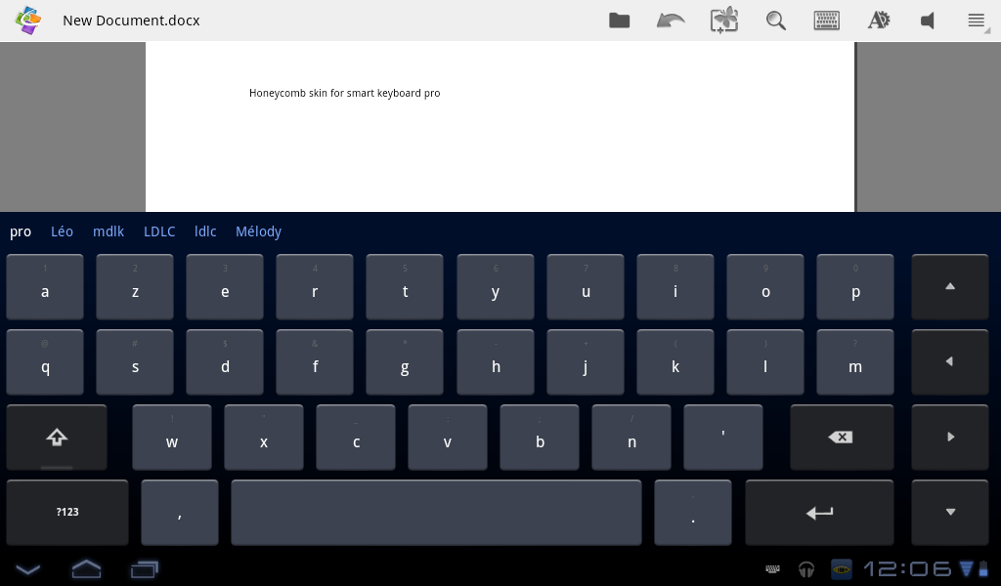
Task: Tap the right arrow cursor key
Action: coord(950,438)
